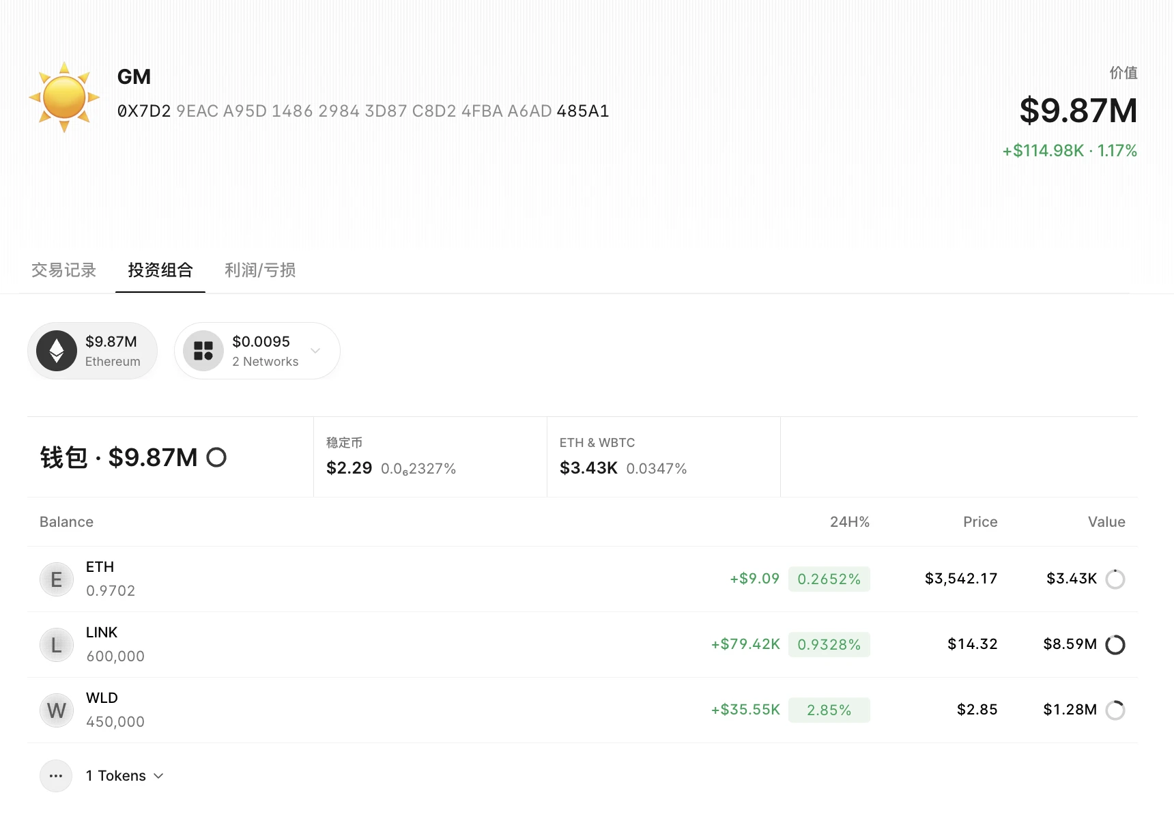This screenshot has height=823, width=1174.
Task: Click the ETH & WBTC summary card
Action: 663,457
